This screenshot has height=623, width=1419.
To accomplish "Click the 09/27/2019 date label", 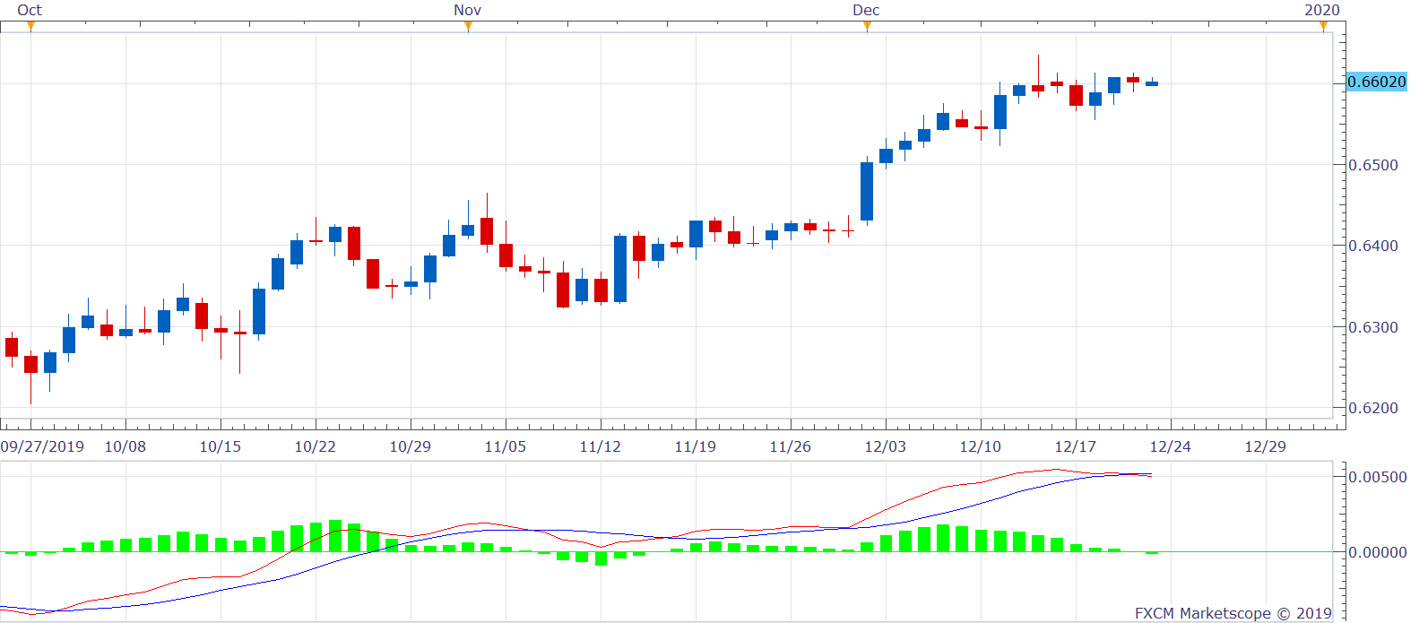I will [x=42, y=446].
